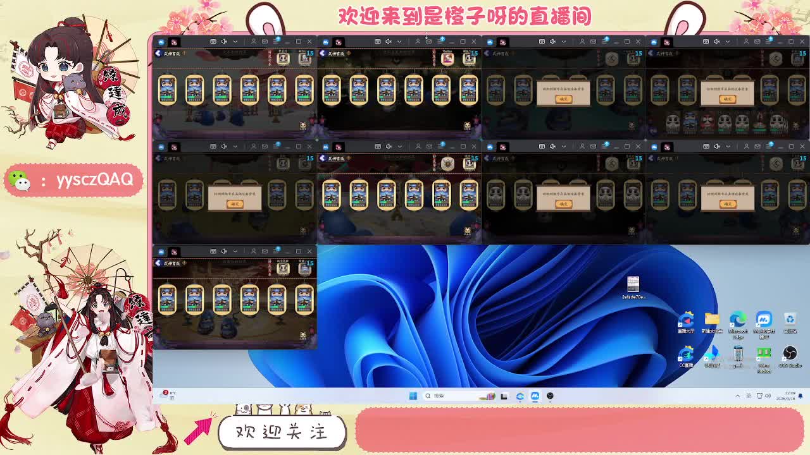Click the APK install icon with blue badge in emulator toolbar
The height and width of the screenshot is (455, 810).
pyautogui.click(x=277, y=41)
